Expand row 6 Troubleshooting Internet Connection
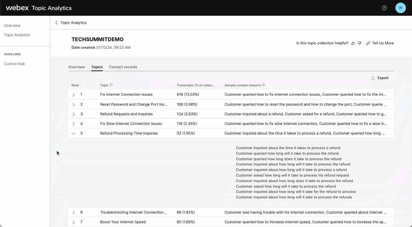The image size is (412, 227). click(x=73, y=212)
